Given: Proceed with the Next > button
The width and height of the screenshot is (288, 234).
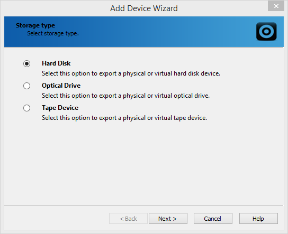Looking at the screenshot, I should click(x=168, y=219).
